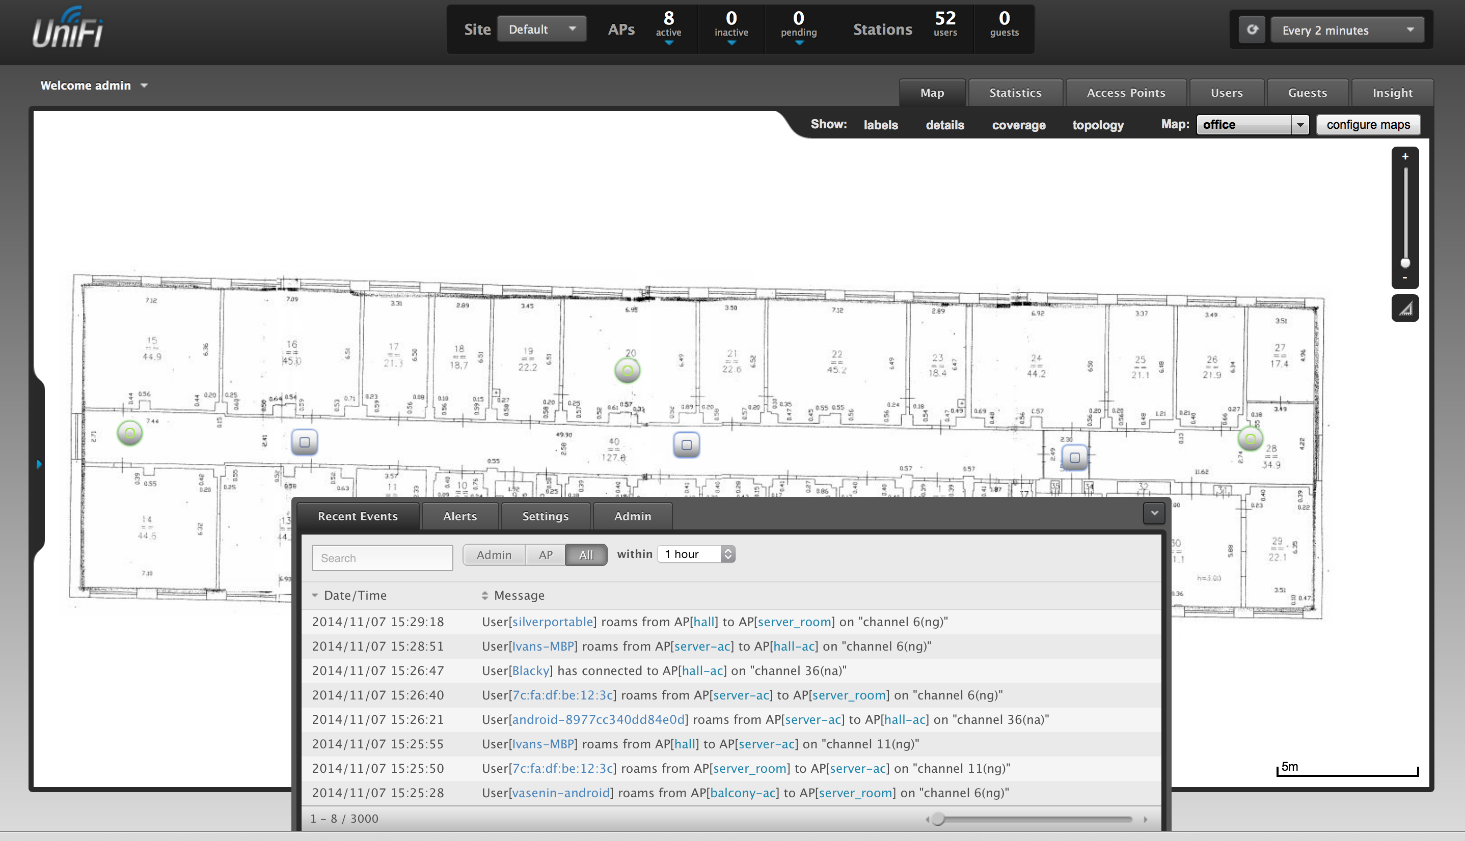
Task: Click the events Search input field
Action: point(382,558)
